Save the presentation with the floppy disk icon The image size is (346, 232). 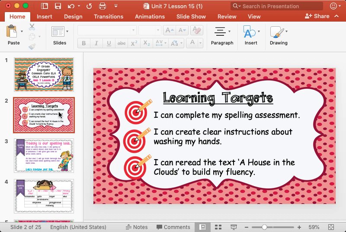58,6
